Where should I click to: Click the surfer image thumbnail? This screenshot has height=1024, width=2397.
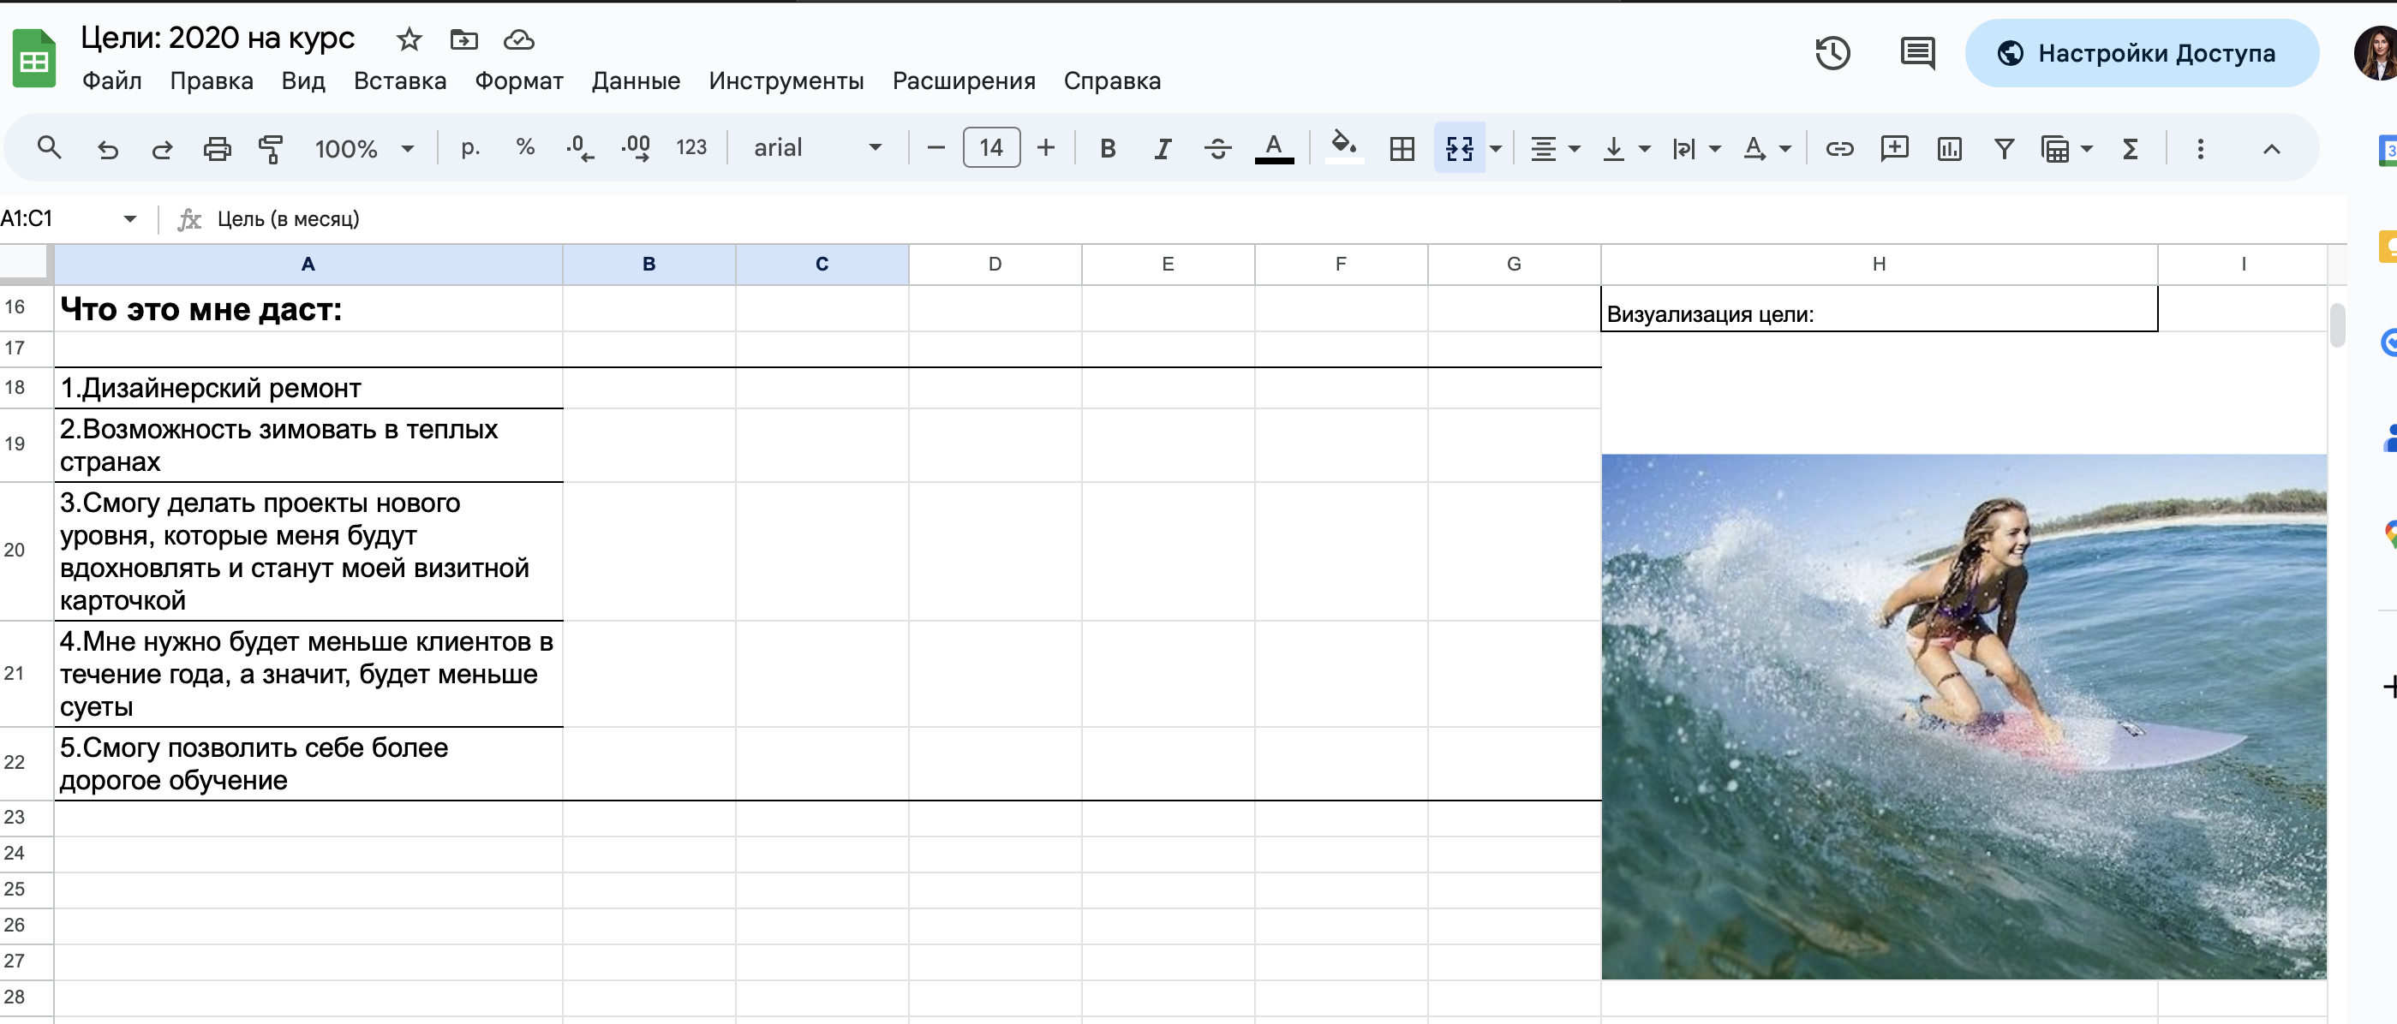[1964, 716]
